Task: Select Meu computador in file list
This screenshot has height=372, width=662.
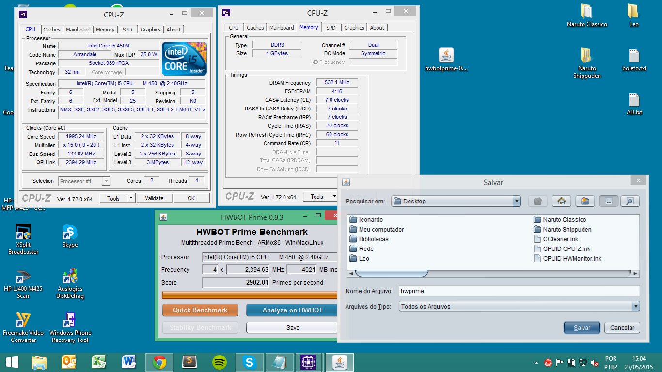Action: point(377,230)
